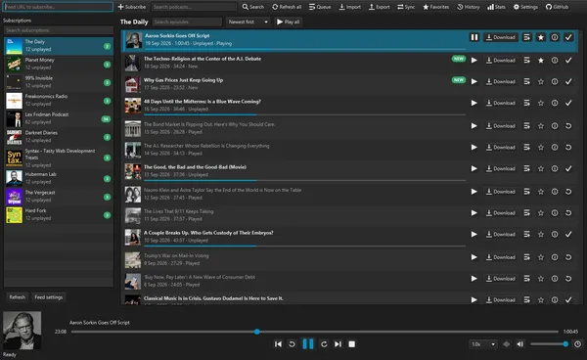Click the playback seek slider handle
The height and width of the screenshot is (360, 587).
tap(256, 332)
